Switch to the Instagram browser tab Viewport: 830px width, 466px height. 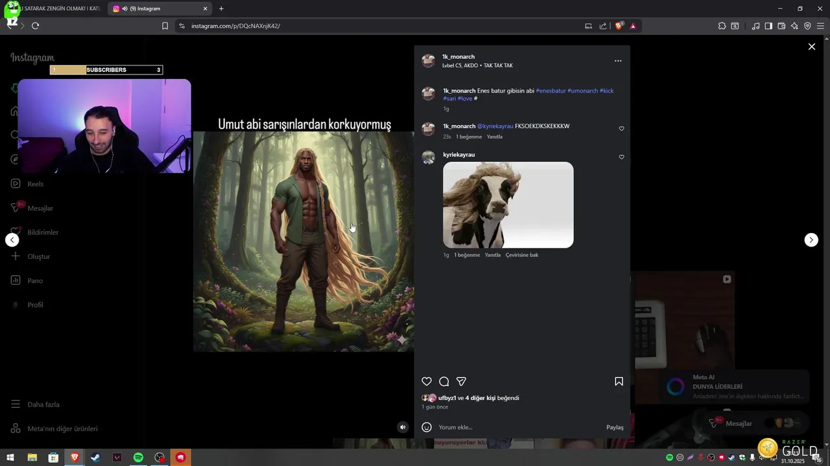tap(160, 8)
